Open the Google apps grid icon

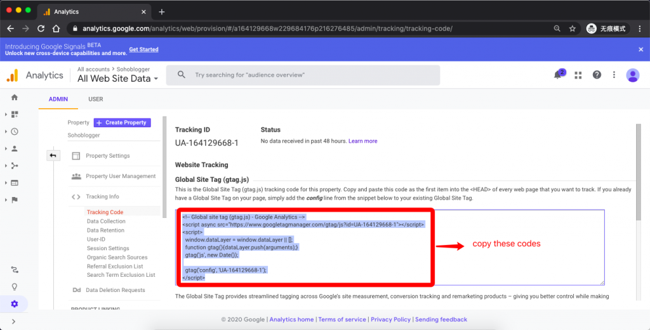(x=578, y=75)
